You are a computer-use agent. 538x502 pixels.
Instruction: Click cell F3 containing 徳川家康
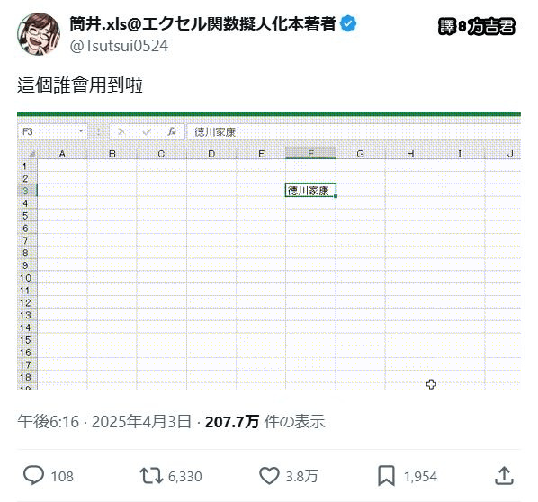[x=310, y=191]
